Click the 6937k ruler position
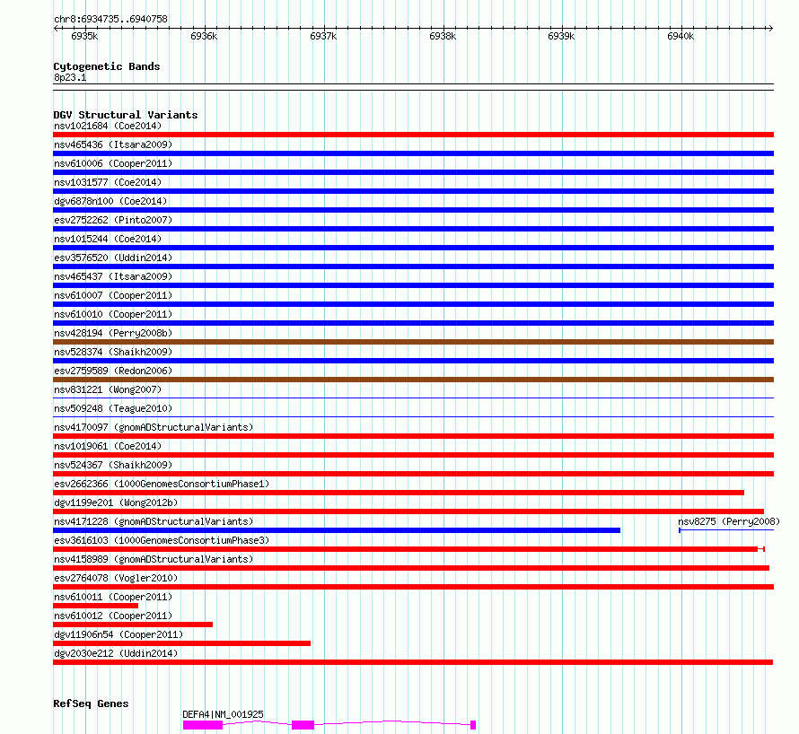The height and width of the screenshot is (734, 799). coord(323,36)
